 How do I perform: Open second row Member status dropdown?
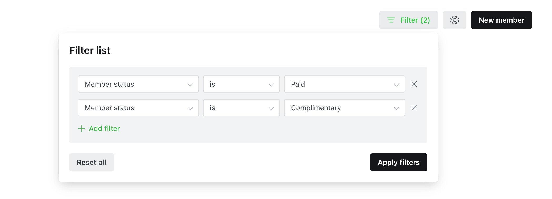pos(138,108)
